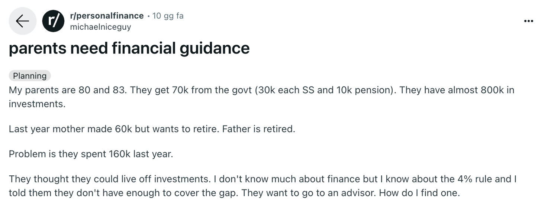Open the r/ subreddit avatar icon
The image size is (551, 208).
pyautogui.click(x=53, y=21)
